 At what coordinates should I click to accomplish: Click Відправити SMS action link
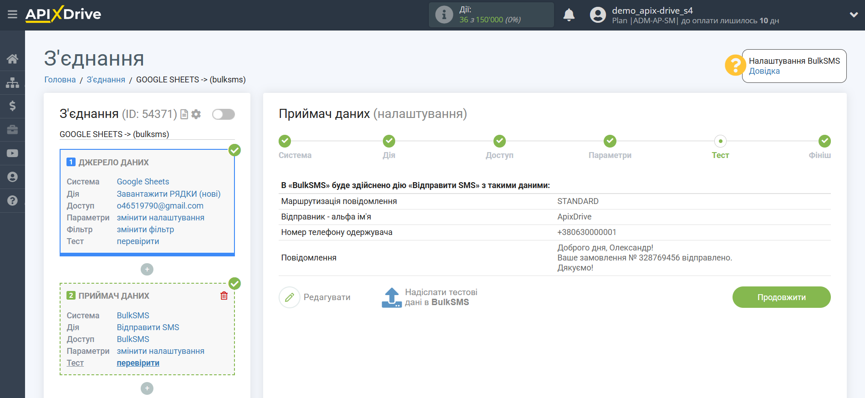(x=148, y=327)
